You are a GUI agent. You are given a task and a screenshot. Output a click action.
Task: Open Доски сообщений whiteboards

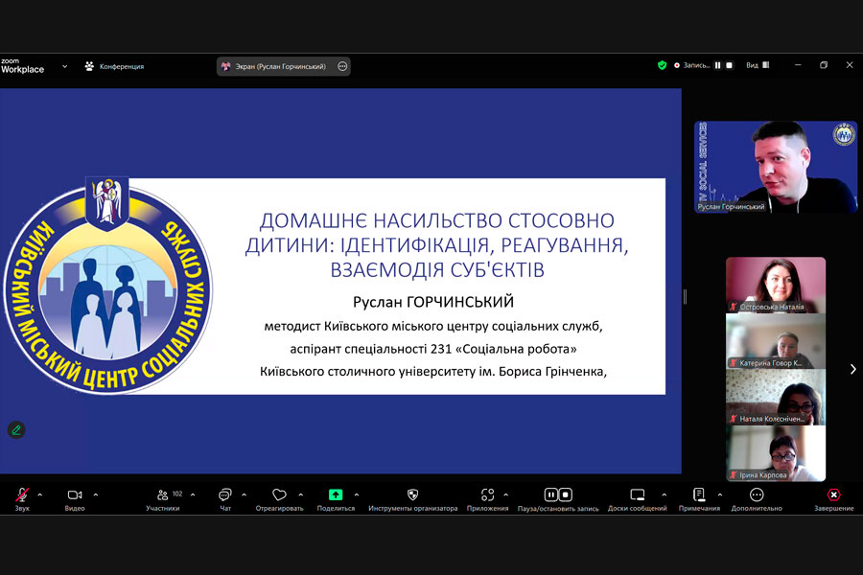point(637,495)
